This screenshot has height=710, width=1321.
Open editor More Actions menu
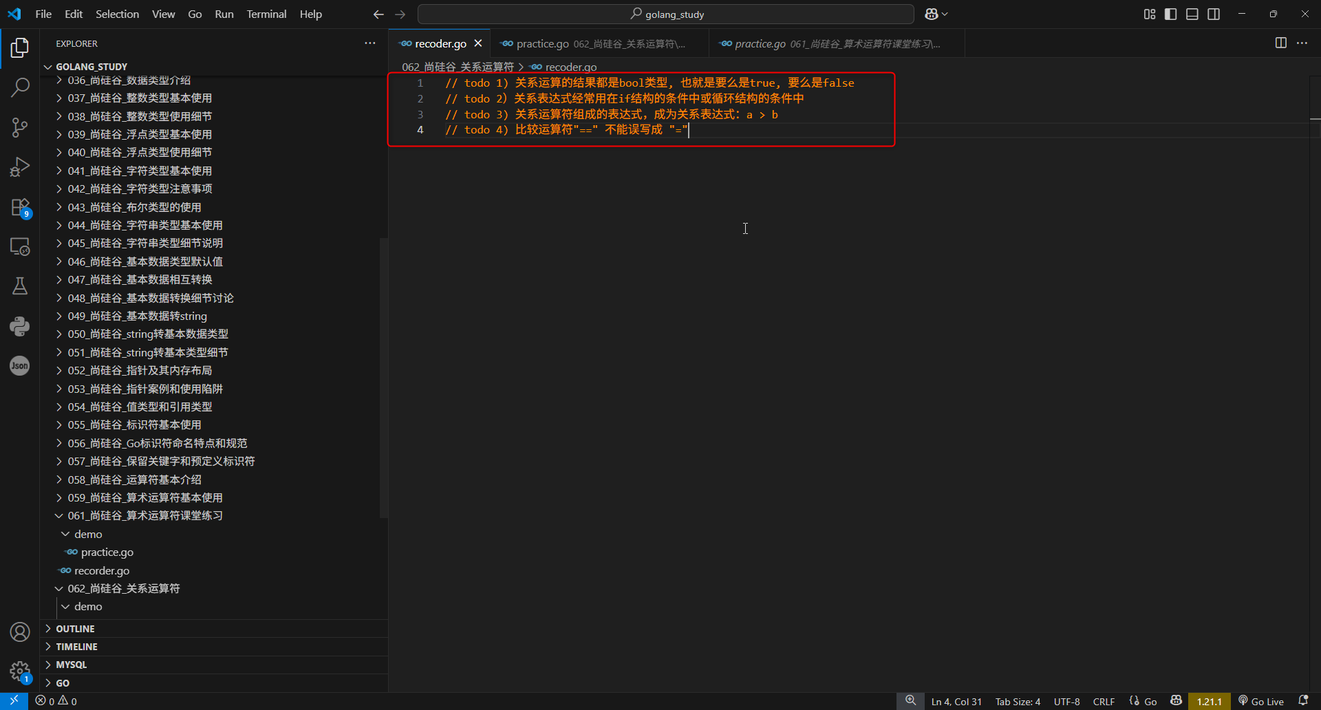point(1302,43)
